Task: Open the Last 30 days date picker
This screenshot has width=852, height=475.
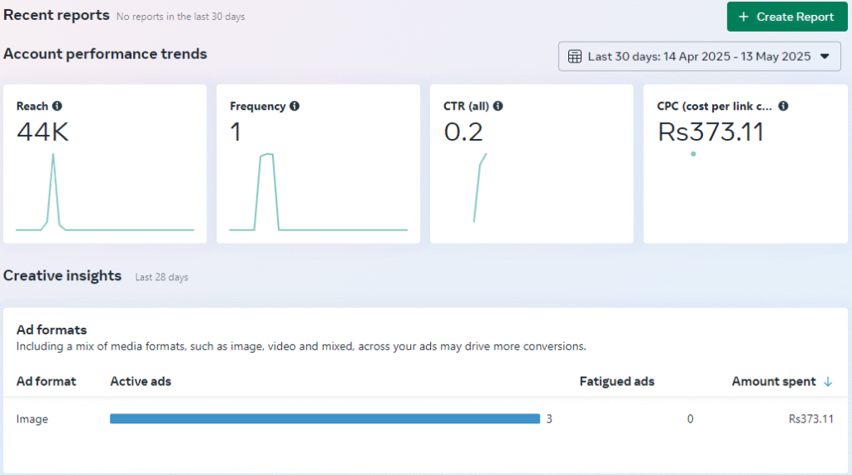Action: tap(699, 57)
